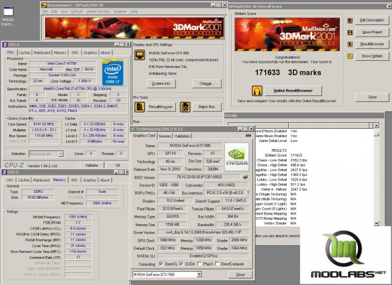Click the Show Details button
This screenshot has height=285, width=392.
point(372,56)
